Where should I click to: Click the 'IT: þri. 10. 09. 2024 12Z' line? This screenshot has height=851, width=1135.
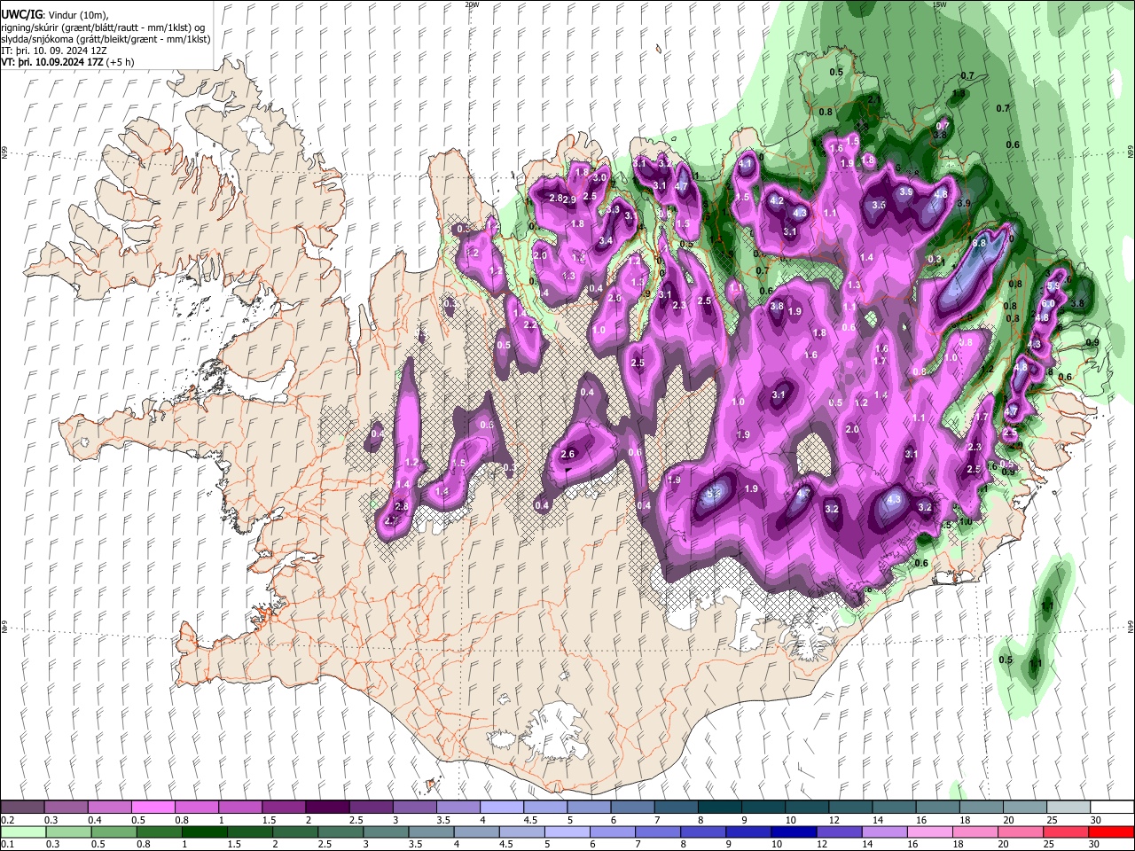(x=53, y=51)
